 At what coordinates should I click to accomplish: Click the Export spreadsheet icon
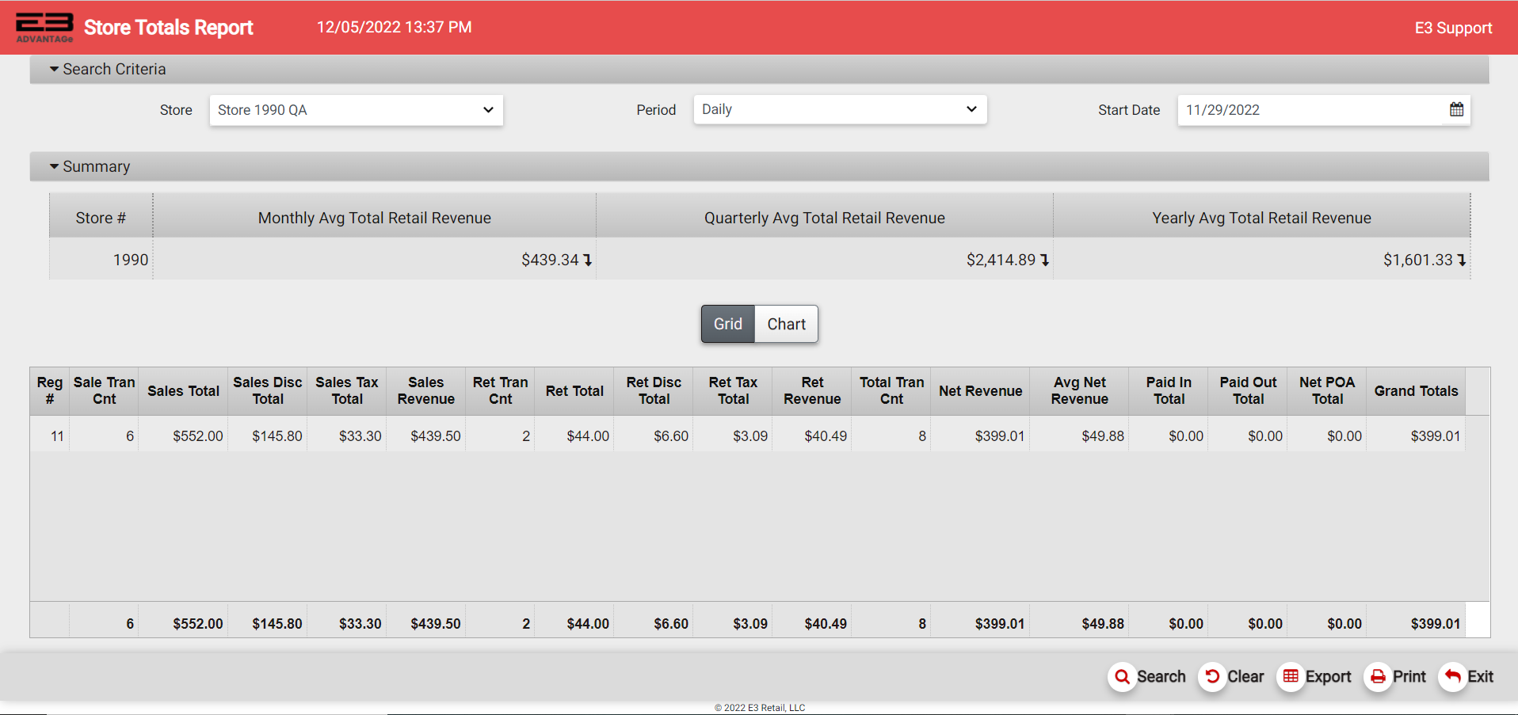point(1291,677)
